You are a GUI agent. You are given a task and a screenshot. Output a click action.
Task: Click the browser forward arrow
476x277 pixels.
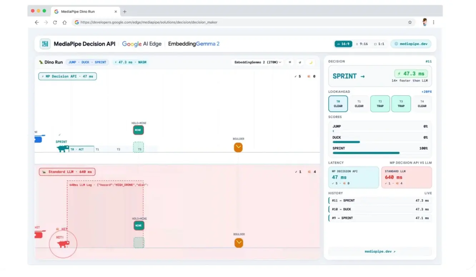(46, 22)
